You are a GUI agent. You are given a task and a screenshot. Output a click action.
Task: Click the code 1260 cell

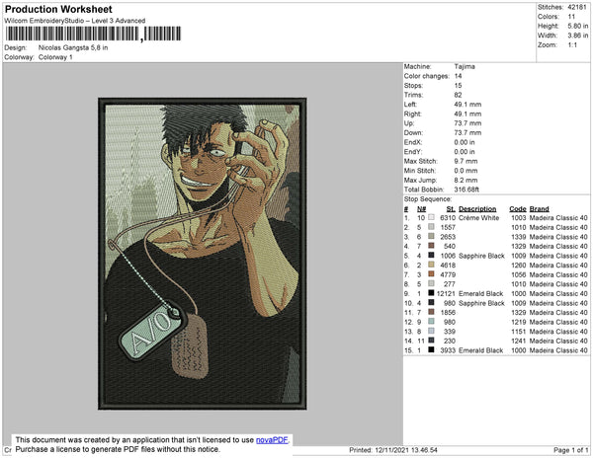(519, 266)
